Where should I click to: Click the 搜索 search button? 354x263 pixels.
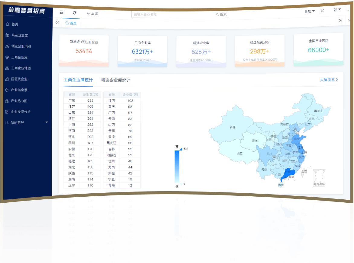pyautogui.click(x=221, y=14)
